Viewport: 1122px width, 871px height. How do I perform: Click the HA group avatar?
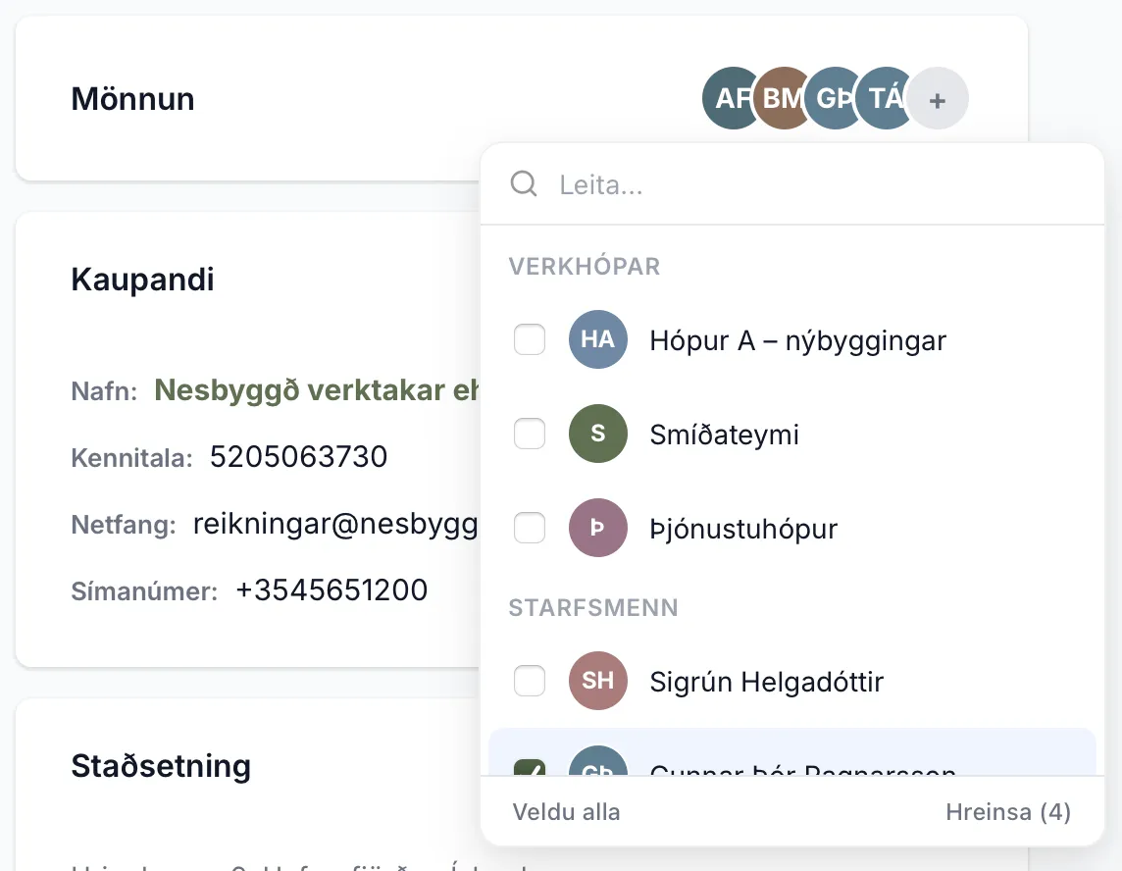598,339
